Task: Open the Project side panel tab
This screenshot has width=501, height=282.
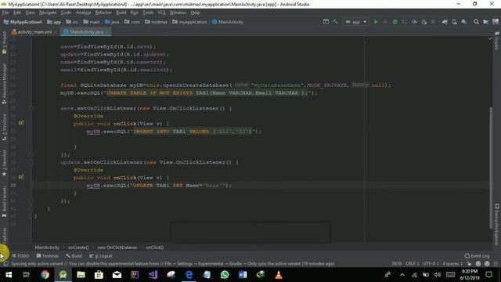Action: [x=4, y=42]
